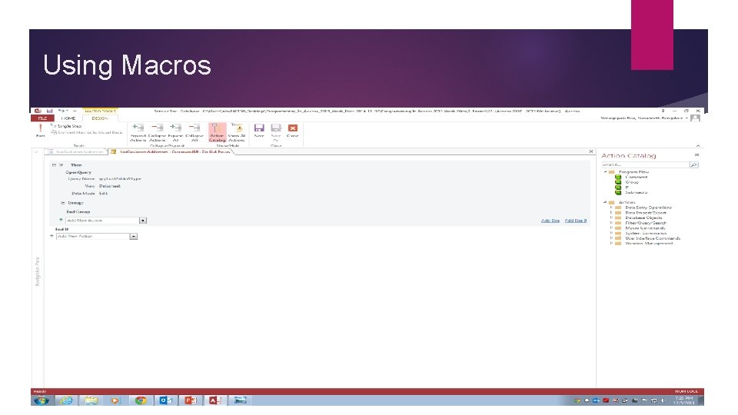Open Chrome from the taskbar
This screenshot has width=738, height=415.
click(140, 400)
